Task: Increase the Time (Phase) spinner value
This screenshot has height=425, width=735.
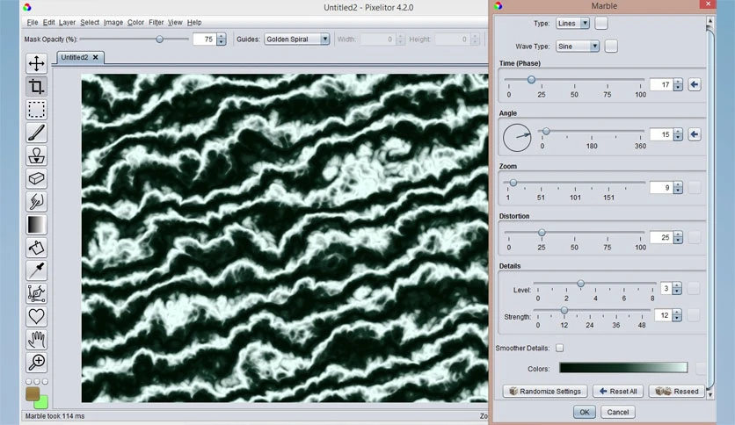Action: [678, 82]
